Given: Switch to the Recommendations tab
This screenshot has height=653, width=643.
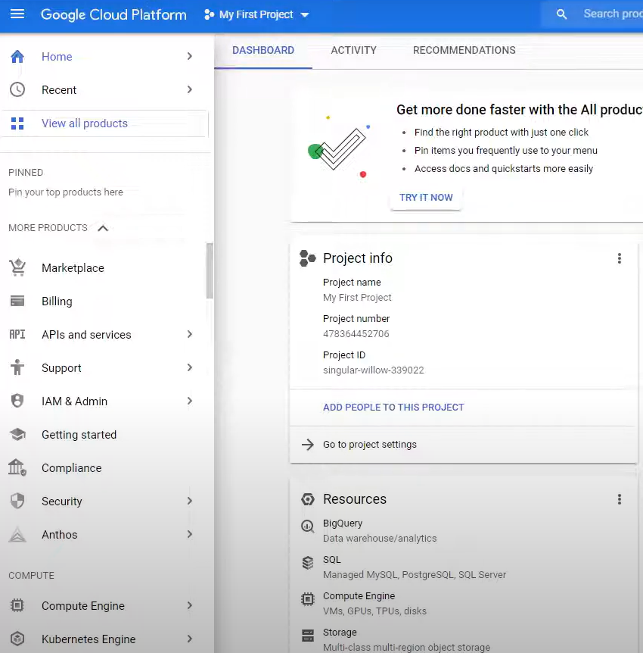Looking at the screenshot, I should (x=464, y=50).
